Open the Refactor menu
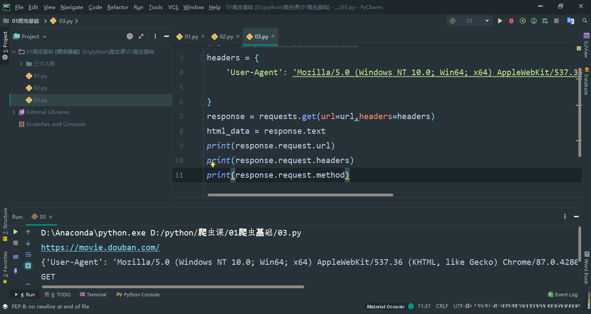 click(118, 7)
